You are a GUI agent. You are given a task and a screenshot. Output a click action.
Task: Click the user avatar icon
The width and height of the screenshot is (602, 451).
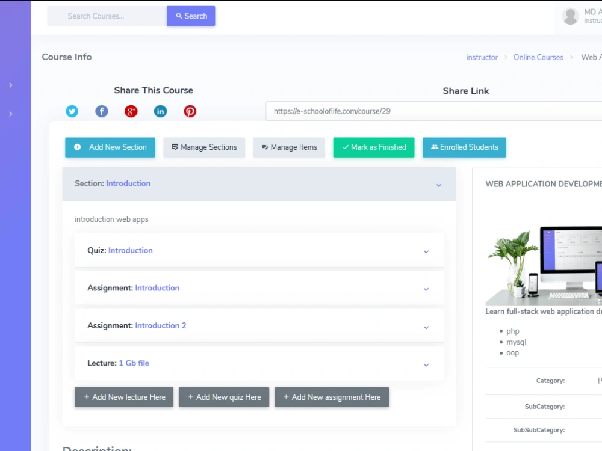click(571, 16)
